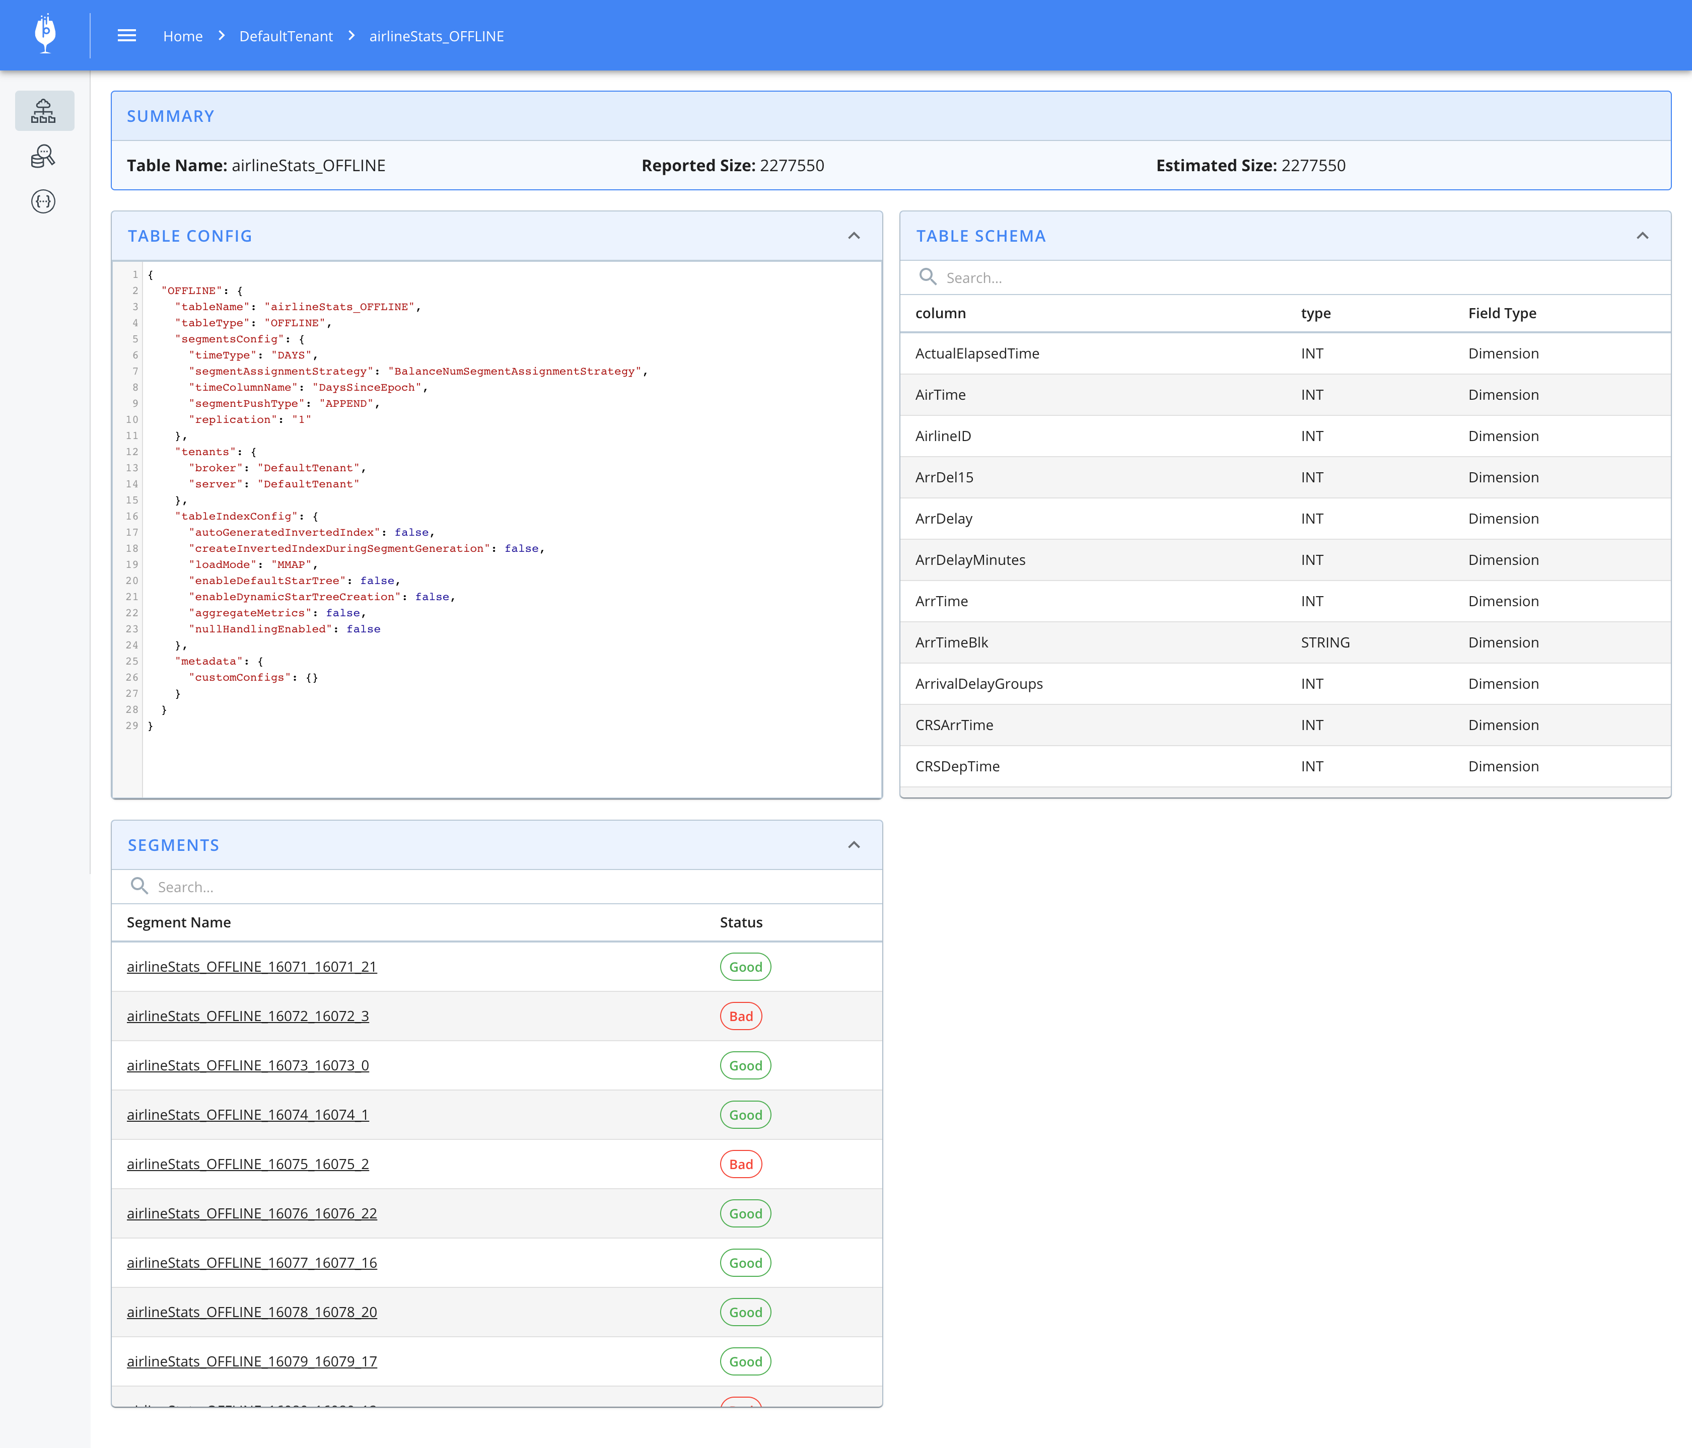Click the Segment Name column header

click(179, 922)
